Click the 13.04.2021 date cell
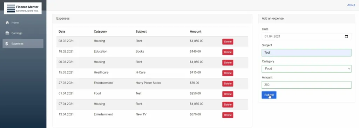The width and height of the screenshot is (359, 128). point(66,114)
